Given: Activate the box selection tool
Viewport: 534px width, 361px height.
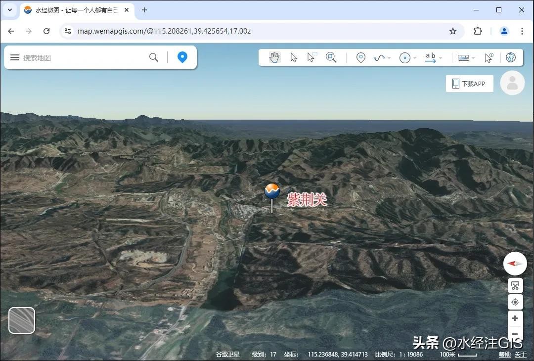Looking at the screenshot, I should 311,57.
